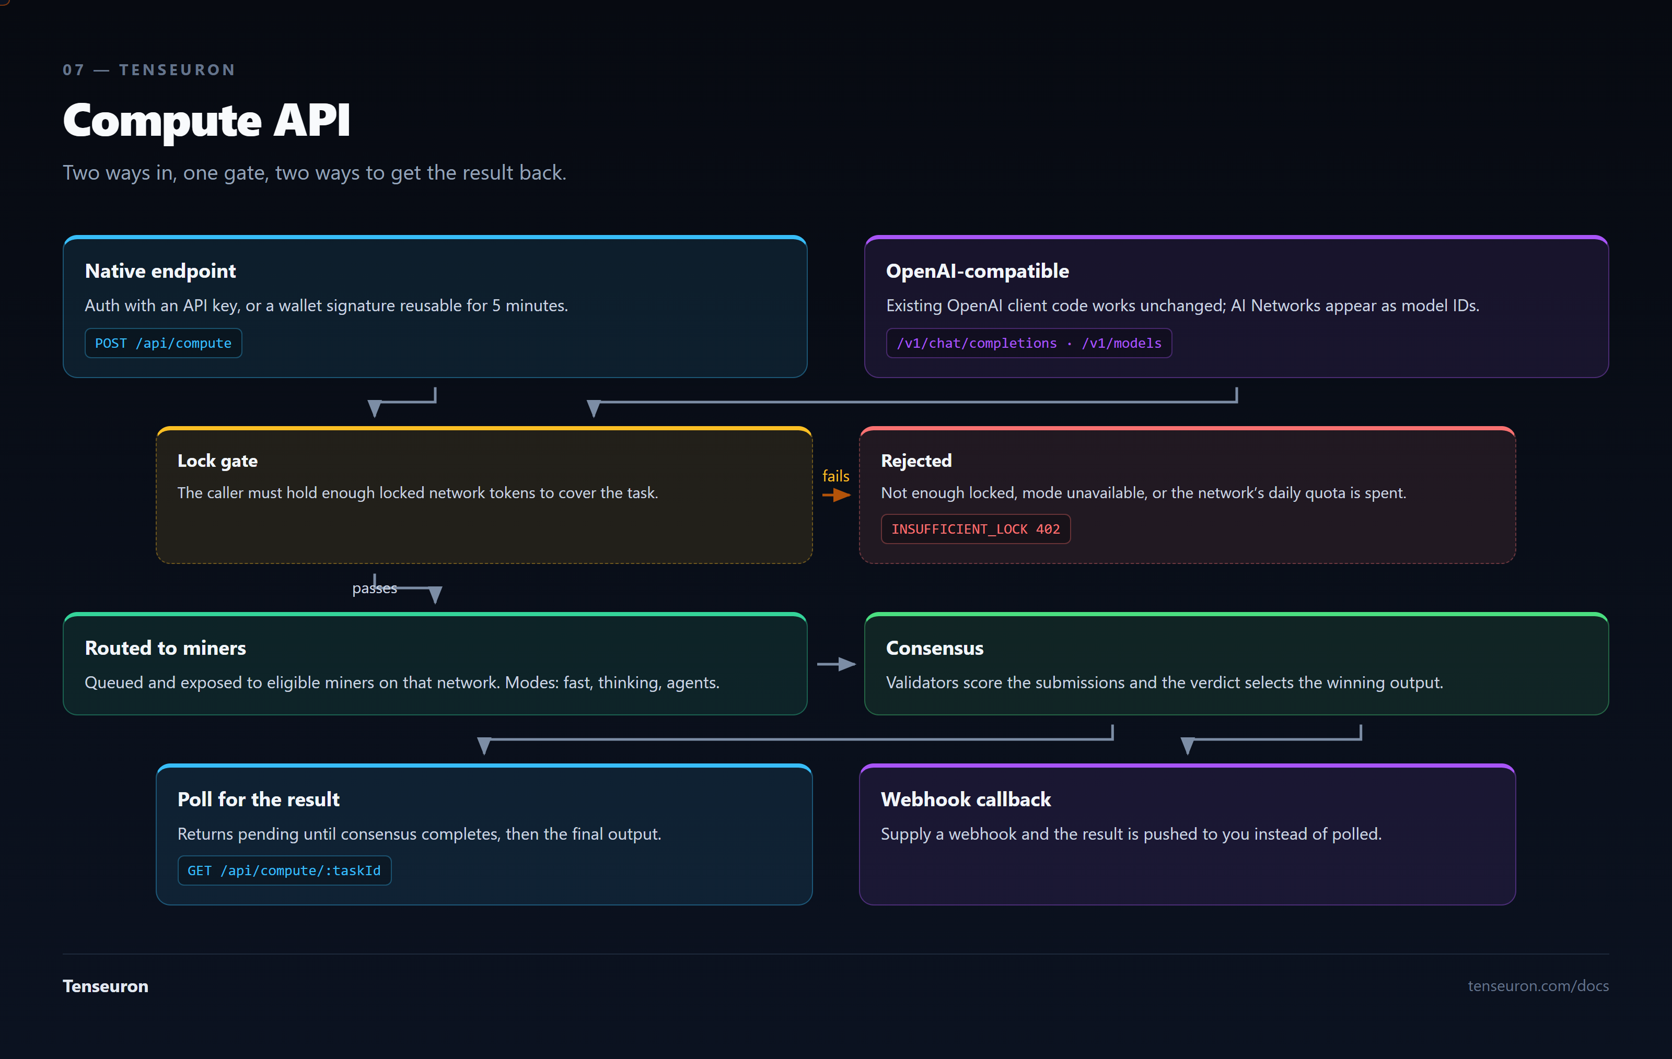
Task: Click the /v1/chat/completions · /v1/models chip
Action: (x=1028, y=343)
